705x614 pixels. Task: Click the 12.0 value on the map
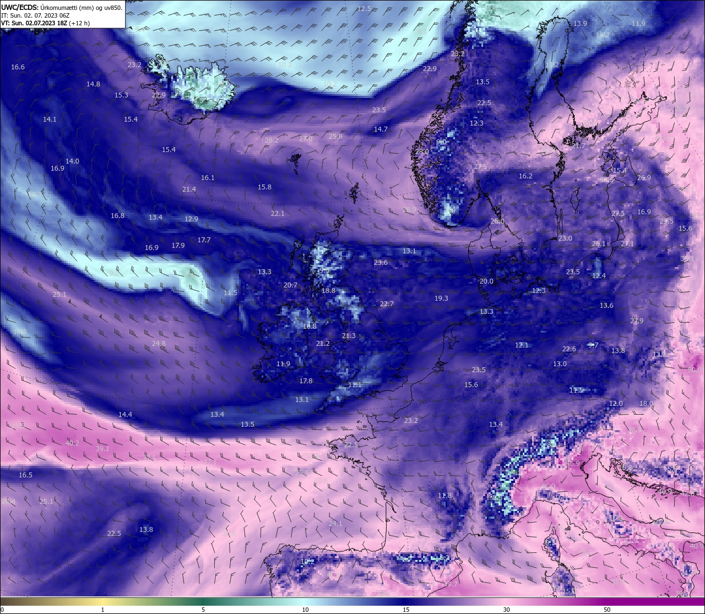(616, 403)
